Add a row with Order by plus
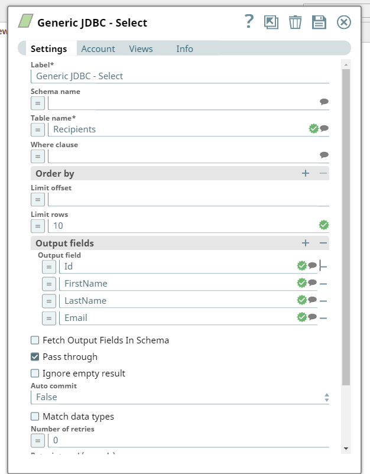The image size is (370, 474). (306, 174)
